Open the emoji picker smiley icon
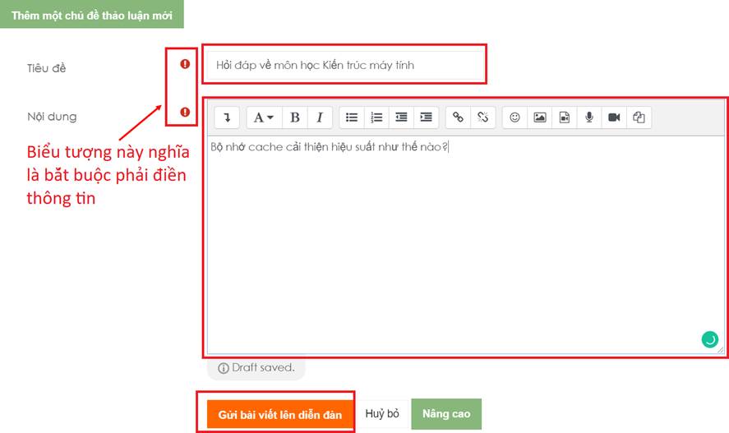The image size is (729, 433). click(514, 117)
